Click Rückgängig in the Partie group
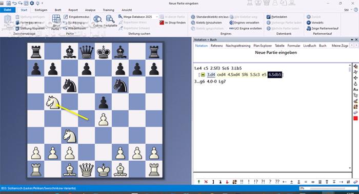Screen dimensions: 359x194 point(74,23)
